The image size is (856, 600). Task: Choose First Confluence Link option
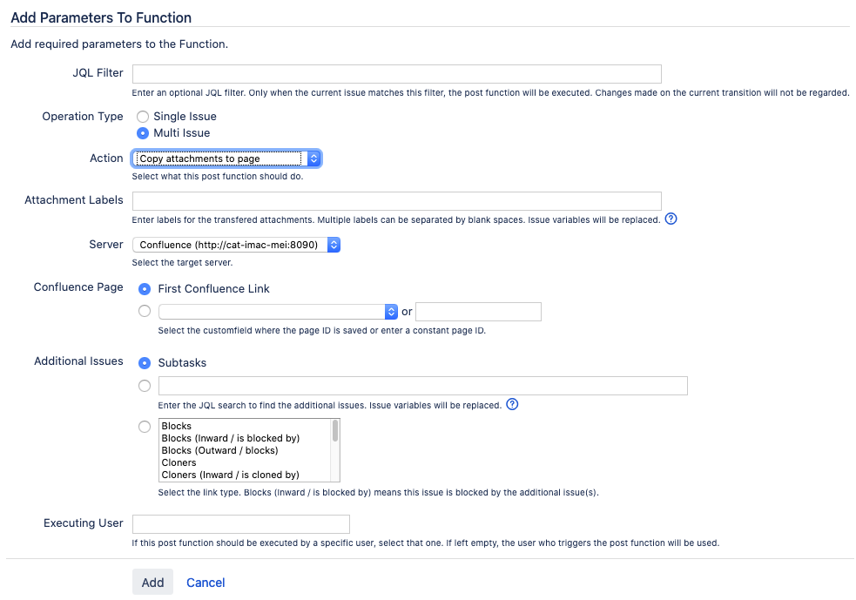click(145, 288)
